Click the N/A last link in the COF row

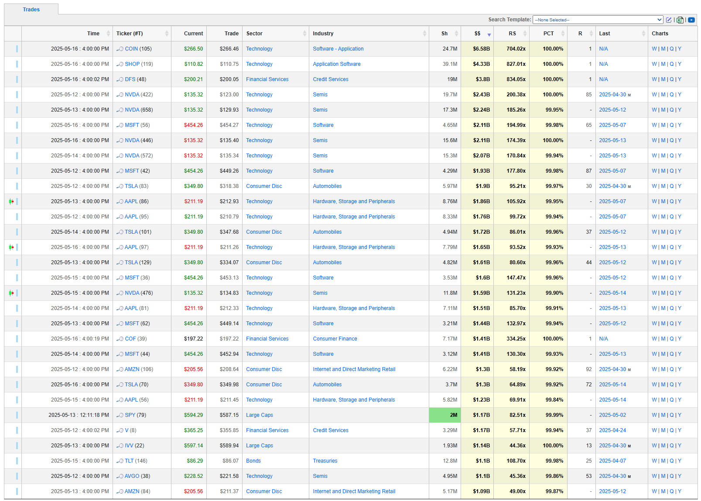click(x=603, y=339)
